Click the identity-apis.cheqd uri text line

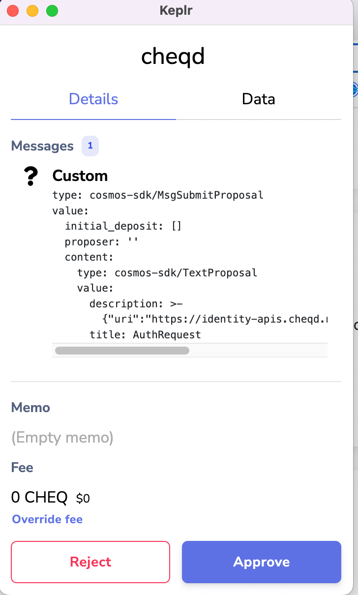click(215, 319)
